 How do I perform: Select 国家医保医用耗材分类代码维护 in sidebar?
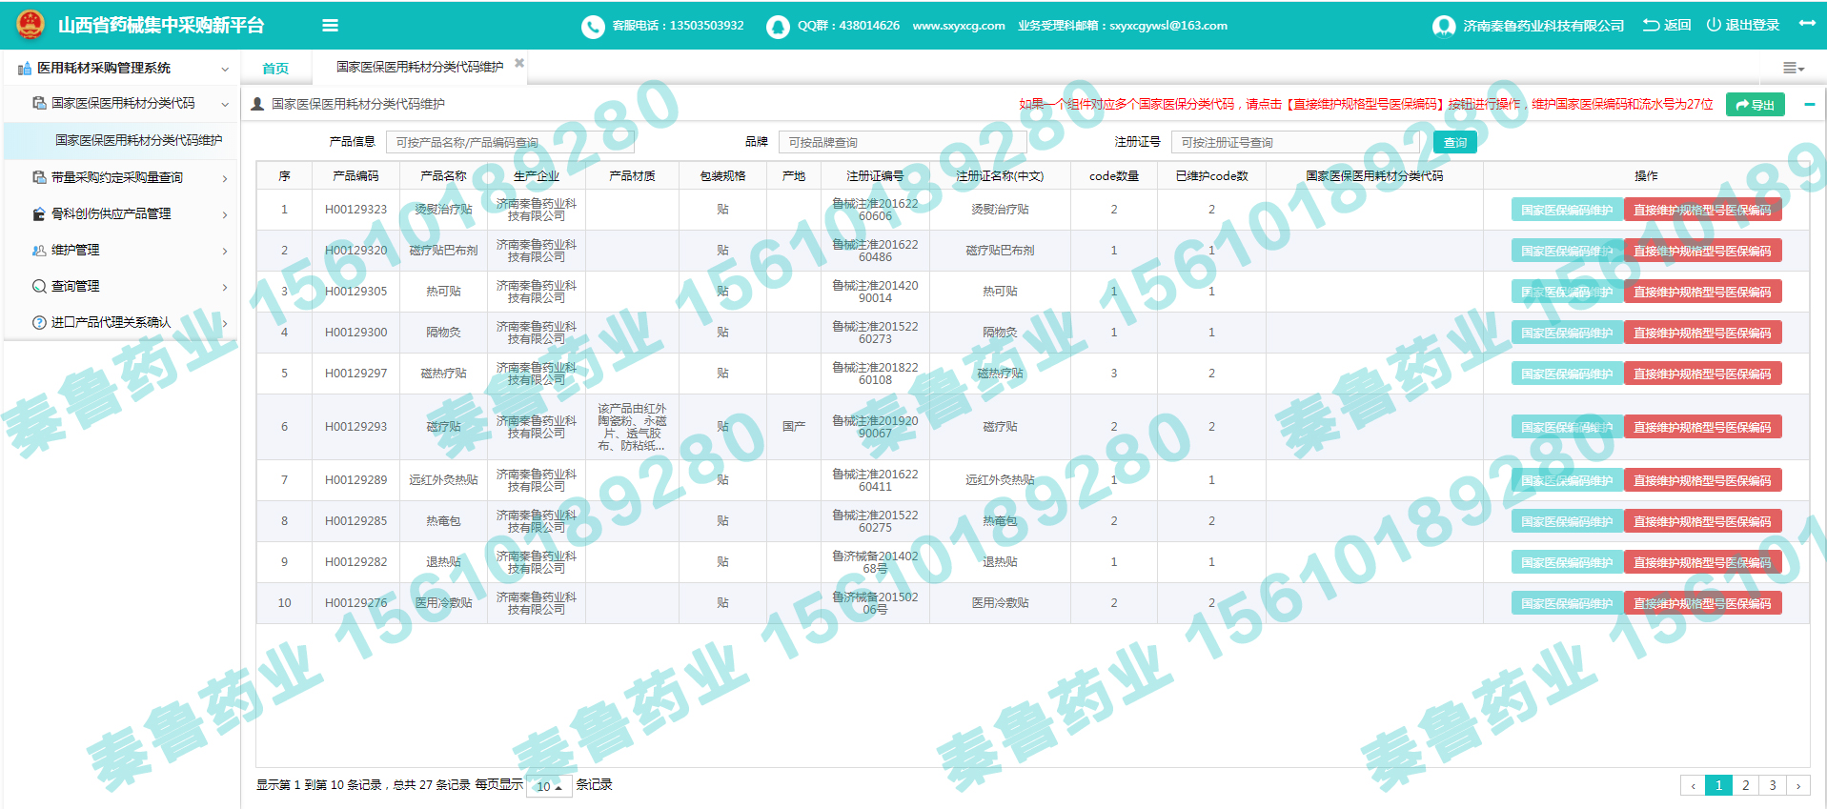(x=138, y=140)
